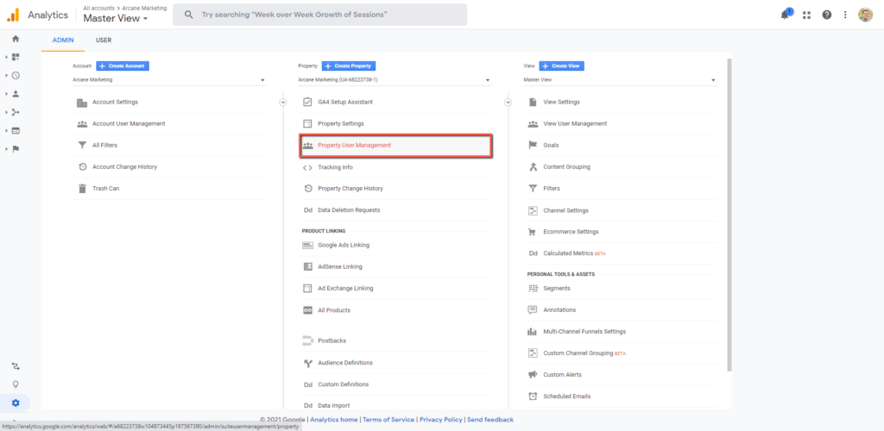
Task: Open the Account selector dropdown Arcane Marketing
Action: [x=169, y=80]
